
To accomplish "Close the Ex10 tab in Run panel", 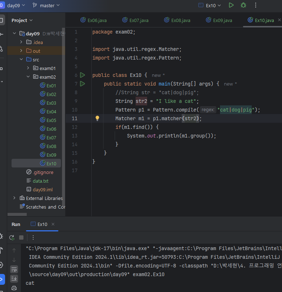I will tap(53, 224).
